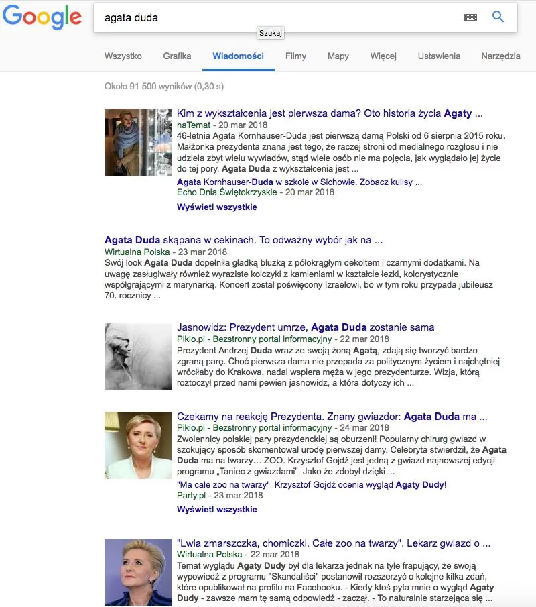Open Czekamy na reakcję Prezydenta article
536x607 pixels.
(x=332, y=417)
